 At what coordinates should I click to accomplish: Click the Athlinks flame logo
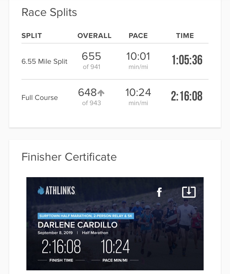click(41, 191)
